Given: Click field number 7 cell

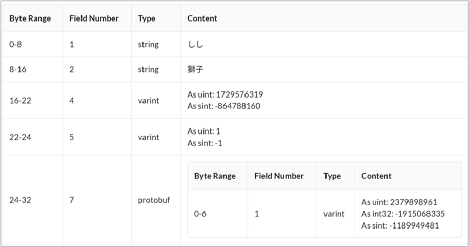Looking at the screenshot, I should coord(72,200).
